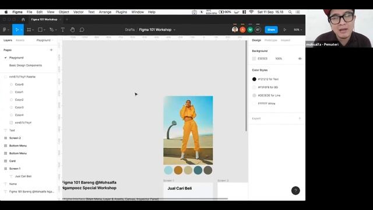The width and height of the screenshot is (373, 210).
Task: Click the fashion photo on canvas
Action: (188, 130)
